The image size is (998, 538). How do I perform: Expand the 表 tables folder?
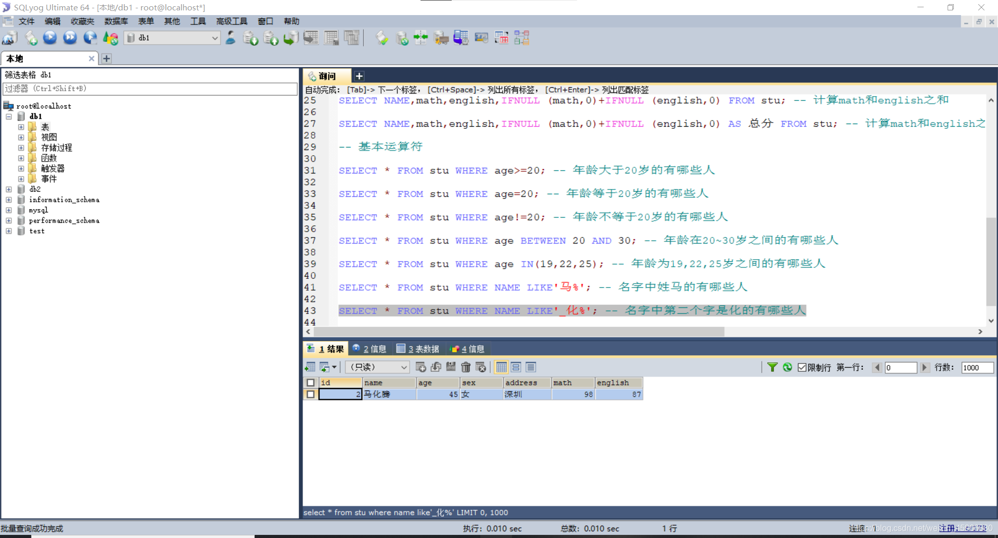coord(21,127)
